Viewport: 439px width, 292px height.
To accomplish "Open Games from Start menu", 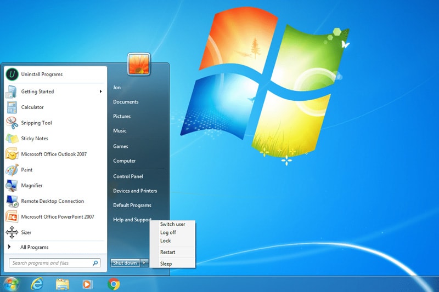I will click(x=121, y=146).
